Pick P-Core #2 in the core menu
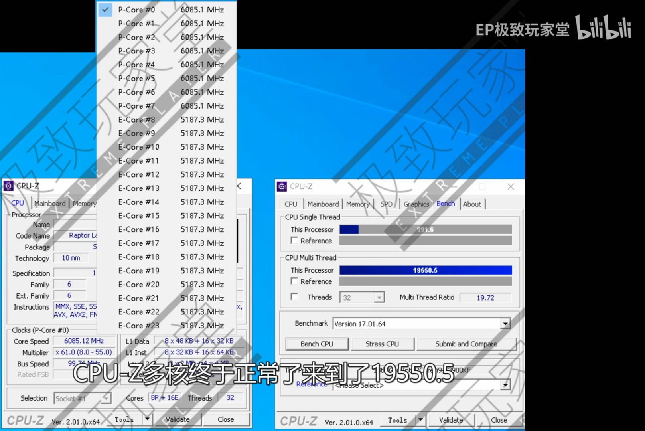 167,37
